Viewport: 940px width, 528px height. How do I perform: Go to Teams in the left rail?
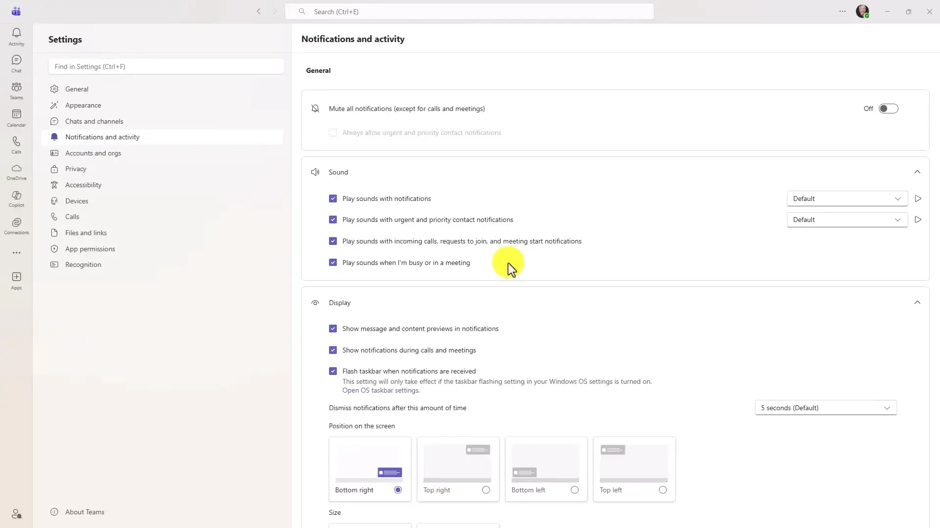point(16,91)
